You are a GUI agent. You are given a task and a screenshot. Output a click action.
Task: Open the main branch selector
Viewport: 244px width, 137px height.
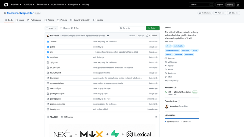pyautogui.click(x=51, y=28)
